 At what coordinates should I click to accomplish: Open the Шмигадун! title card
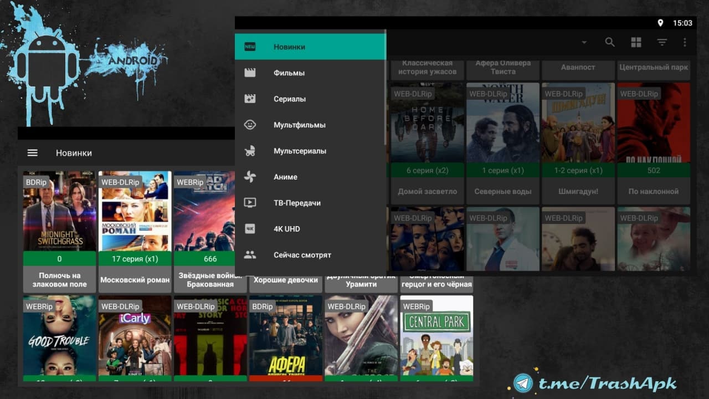(x=578, y=144)
